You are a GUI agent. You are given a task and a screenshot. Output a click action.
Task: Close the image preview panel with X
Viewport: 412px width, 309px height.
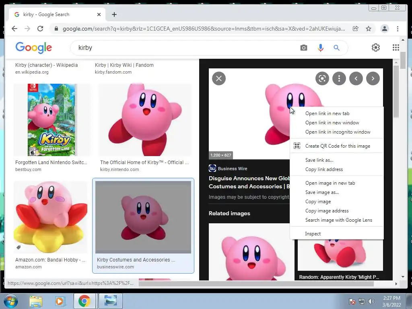click(x=219, y=78)
